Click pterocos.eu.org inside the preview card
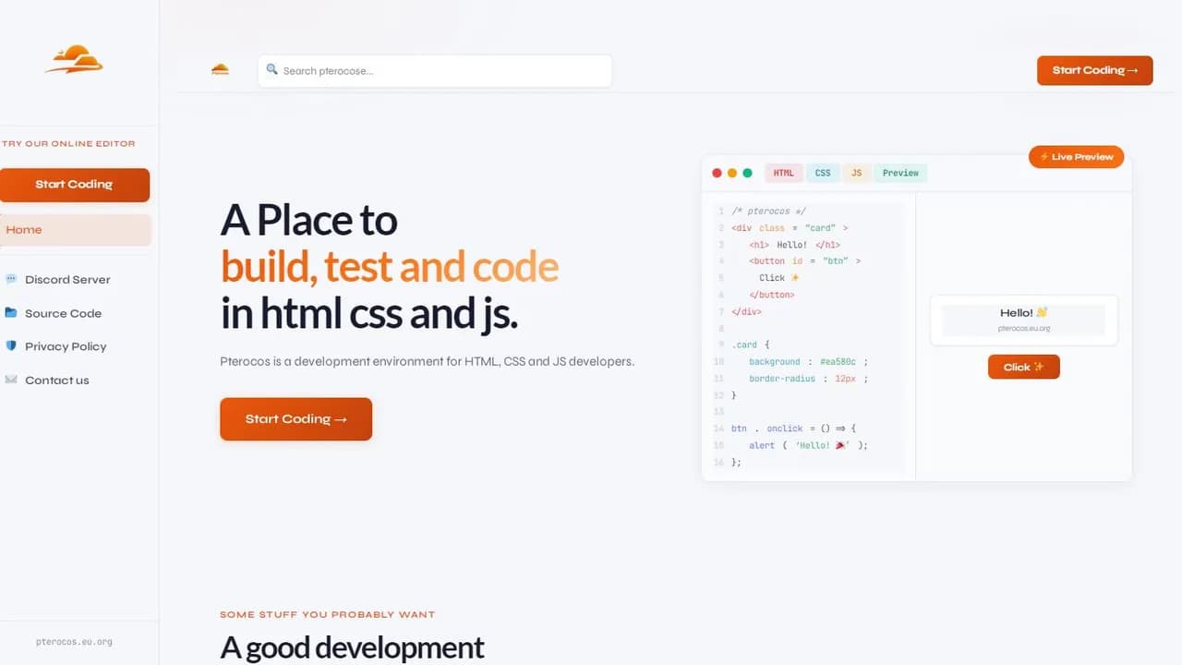Image resolution: width=1182 pixels, height=665 pixels. 1024,328
